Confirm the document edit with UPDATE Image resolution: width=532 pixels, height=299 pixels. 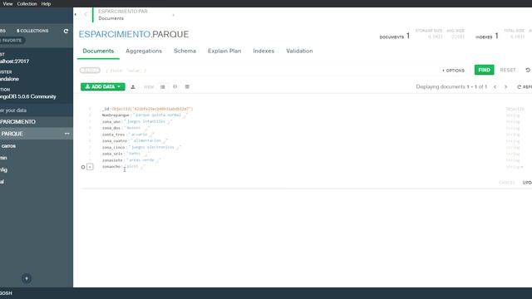(527, 183)
